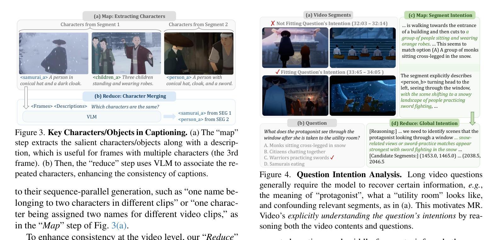Screen dimensions: 502x240
Task: Click option 'B. Citizens chatting together'
Action: 295,151
